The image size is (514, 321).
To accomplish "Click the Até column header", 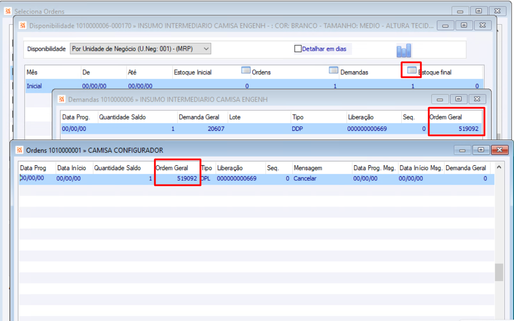I will click(132, 72).
